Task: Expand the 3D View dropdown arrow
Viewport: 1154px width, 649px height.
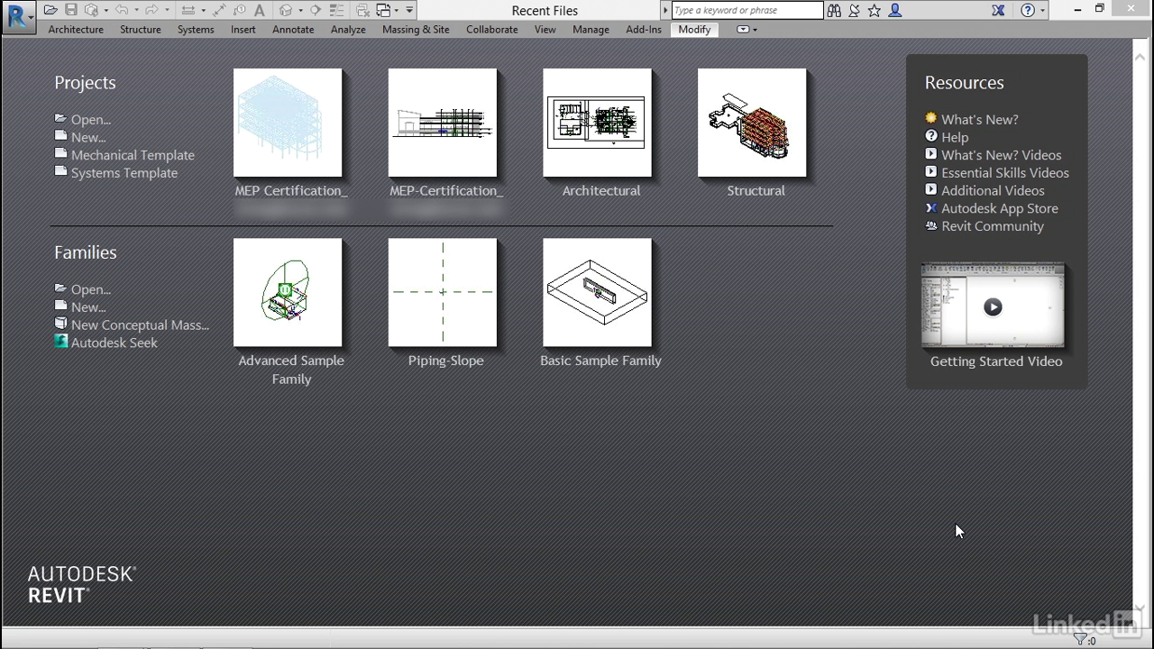Action: (300, 10)
